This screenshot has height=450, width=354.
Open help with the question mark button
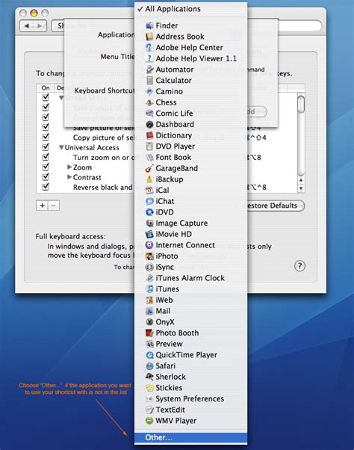point(299,266)
